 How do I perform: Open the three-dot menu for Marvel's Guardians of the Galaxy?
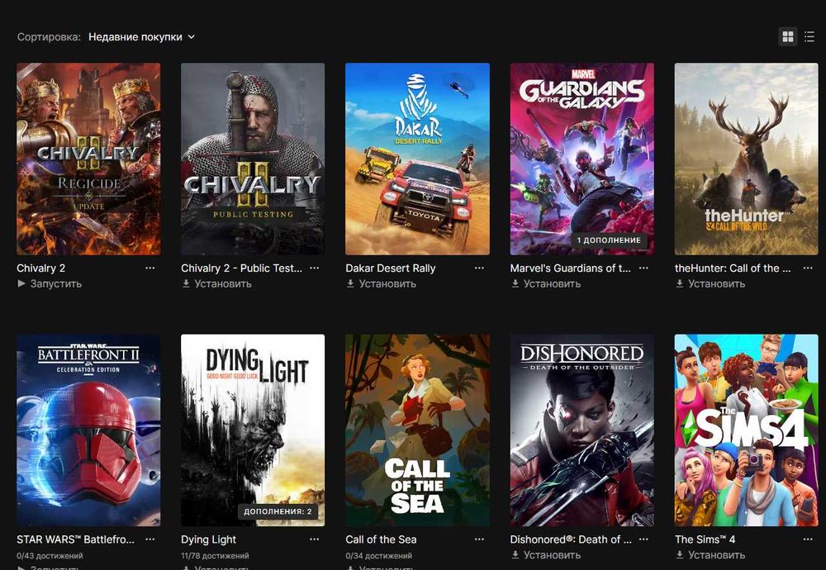point(643,268)
